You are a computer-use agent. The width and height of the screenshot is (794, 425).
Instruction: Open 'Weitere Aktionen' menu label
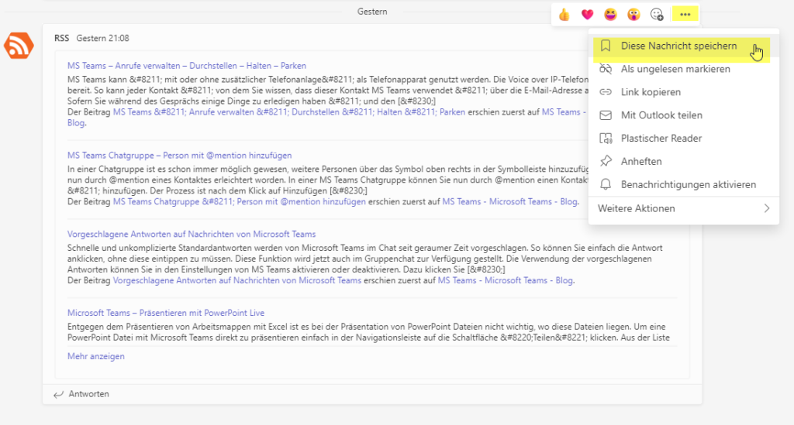[x=636, y=208]
